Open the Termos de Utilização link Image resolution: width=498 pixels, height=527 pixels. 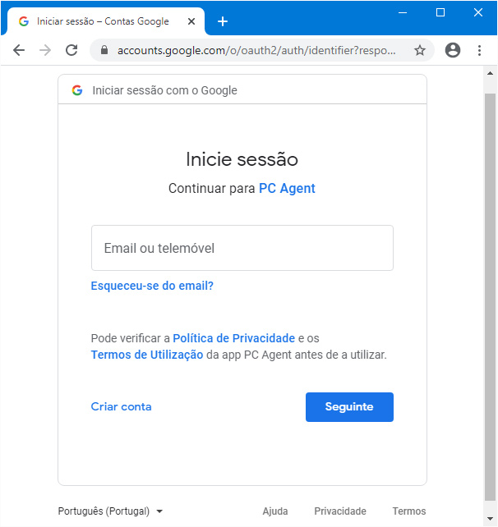click(x=147, y=355)
